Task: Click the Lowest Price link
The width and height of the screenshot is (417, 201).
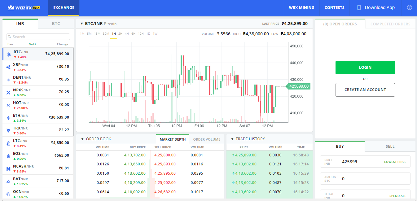Action: (x=395, y=162)
